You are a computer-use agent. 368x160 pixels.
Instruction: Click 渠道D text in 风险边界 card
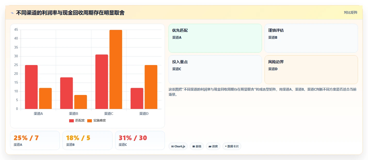(273, 69)
